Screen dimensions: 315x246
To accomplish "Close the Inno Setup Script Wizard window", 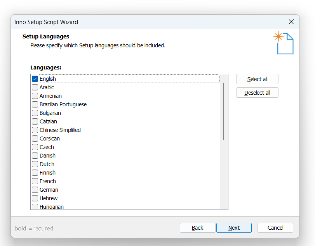I will [x=291, y=22].
